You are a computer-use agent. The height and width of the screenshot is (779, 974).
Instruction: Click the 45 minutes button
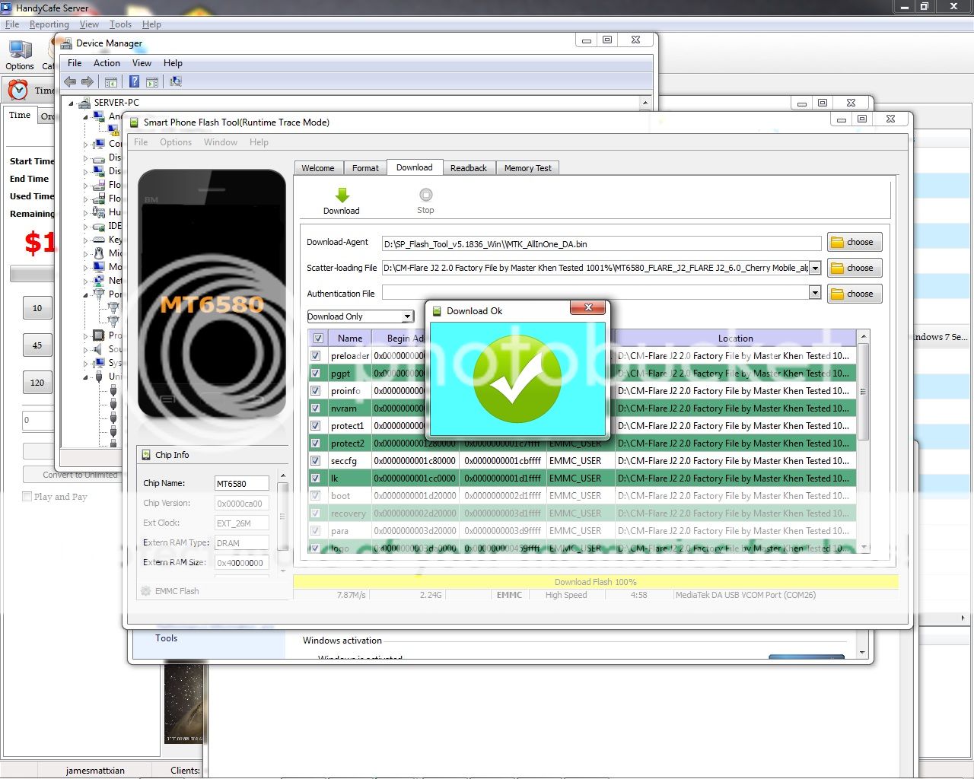[37, 345]
